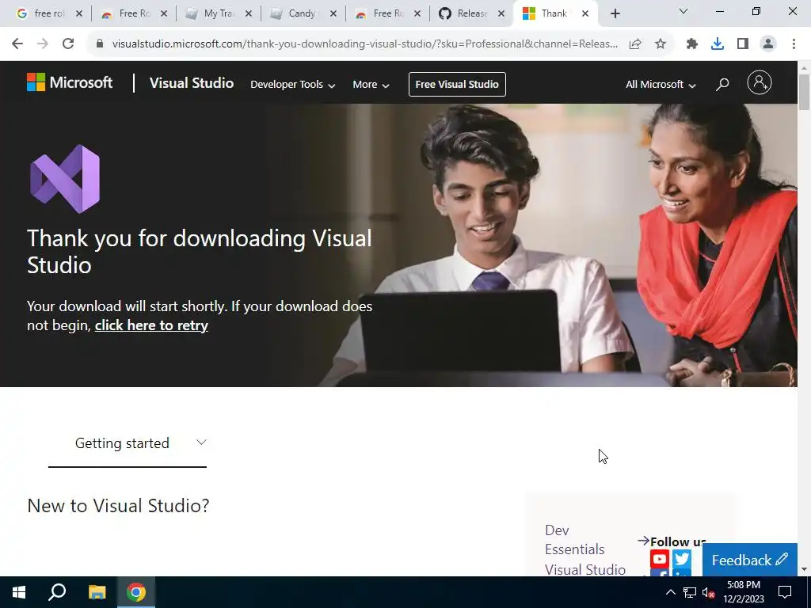
Task: Open the Dev Essentials link
Action: (575, 540)
